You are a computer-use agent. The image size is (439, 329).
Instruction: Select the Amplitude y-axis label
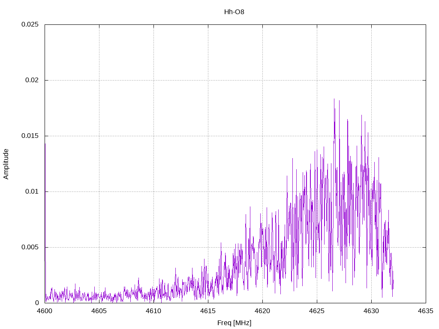(6, 164)
